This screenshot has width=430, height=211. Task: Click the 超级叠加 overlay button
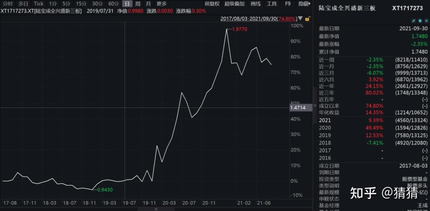click(x=234, y=4)
